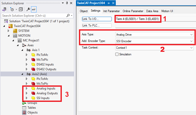Click the Link To I/O... button

(x=97, y=19)
